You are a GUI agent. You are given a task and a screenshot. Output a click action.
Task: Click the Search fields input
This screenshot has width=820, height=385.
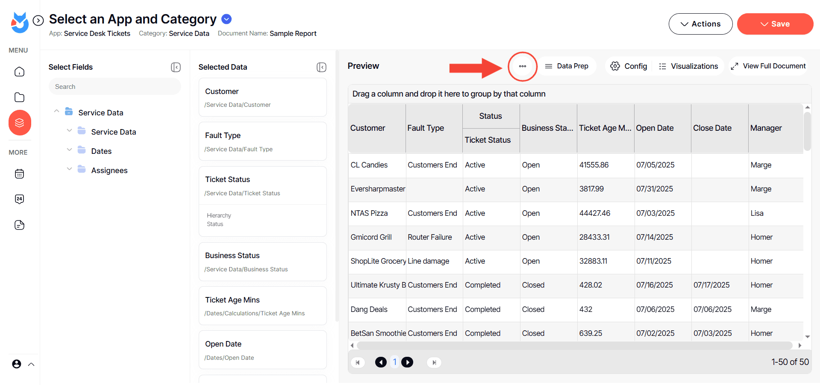[115, 87]
